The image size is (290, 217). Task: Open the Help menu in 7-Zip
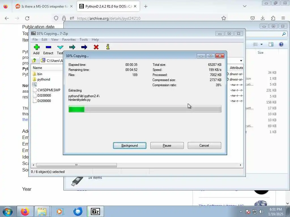pyautogui.click(x=95, y=40)
